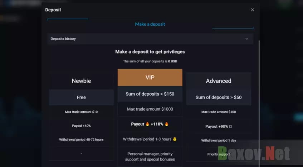The image size is (303, 167).
Task: Click the Make a deposit tab
Action: [150, 24]
